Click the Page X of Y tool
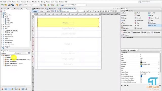 (146, 32)
